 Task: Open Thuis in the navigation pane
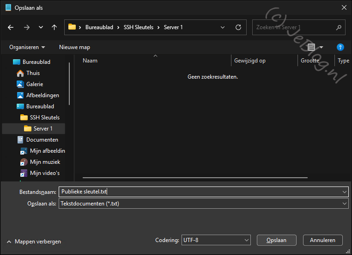[x=33, y=73]
